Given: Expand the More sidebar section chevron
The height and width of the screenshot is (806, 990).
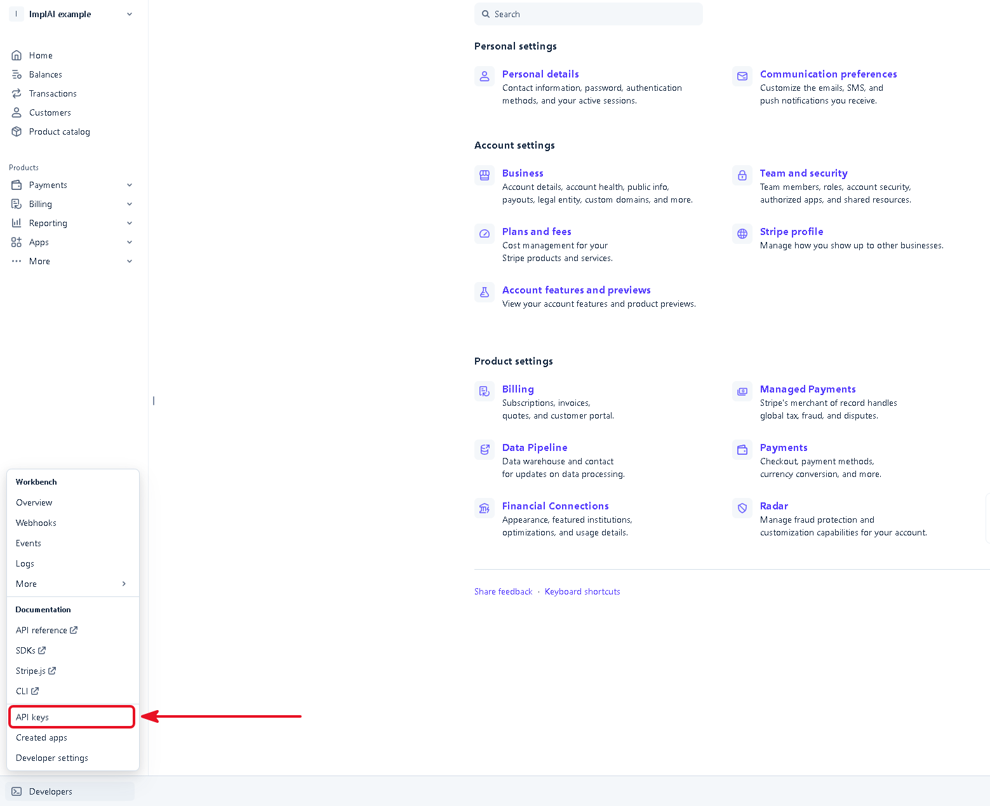Looking at the screenshot, I should (130, 261).
